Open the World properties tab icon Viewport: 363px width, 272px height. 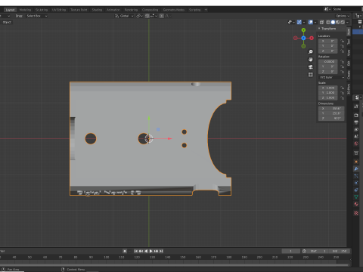[x=356, y=144]
